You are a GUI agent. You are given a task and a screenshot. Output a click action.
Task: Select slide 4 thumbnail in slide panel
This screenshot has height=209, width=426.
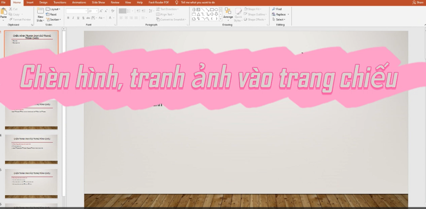31,149
